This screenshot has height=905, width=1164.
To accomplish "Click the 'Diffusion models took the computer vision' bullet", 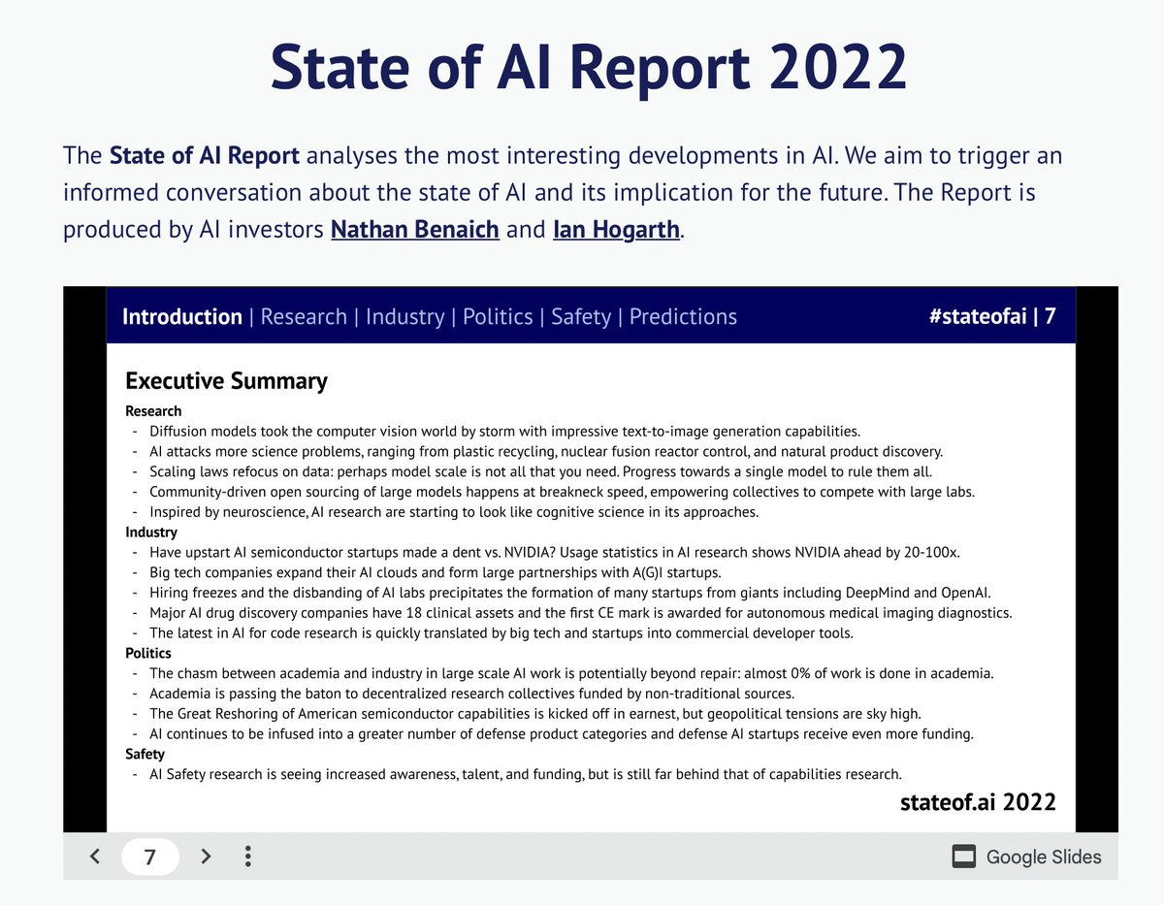I will click(504, 431).
